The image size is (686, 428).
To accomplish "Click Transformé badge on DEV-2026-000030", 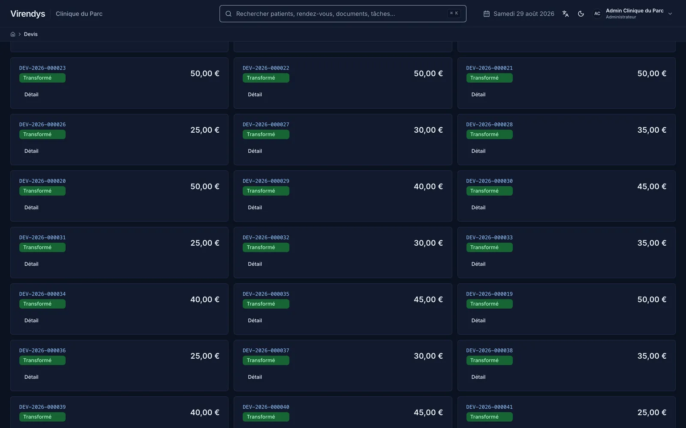I will pyautogui.click(x=489, y=191).
